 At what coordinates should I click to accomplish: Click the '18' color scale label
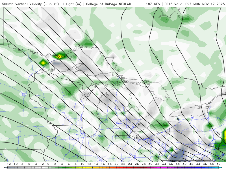click(x=110, y=164)
